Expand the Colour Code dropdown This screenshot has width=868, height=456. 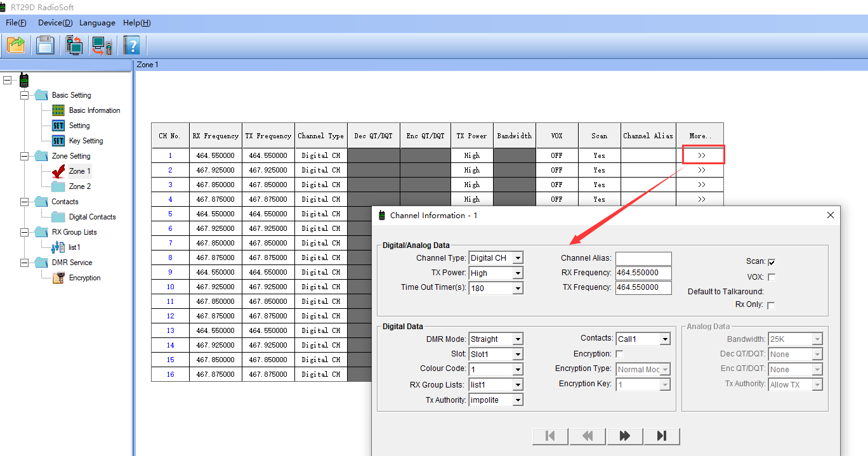coord(518,369)
